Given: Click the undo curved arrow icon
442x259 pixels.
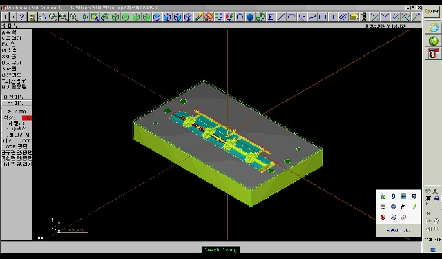Looking at the screenshot, I should pos(240,17).
